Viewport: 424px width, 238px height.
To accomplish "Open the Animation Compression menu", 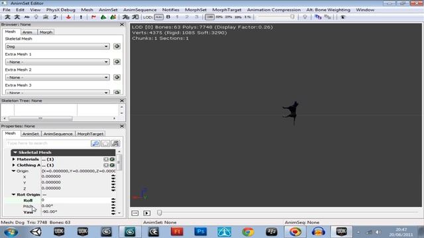I will [274, 10].
